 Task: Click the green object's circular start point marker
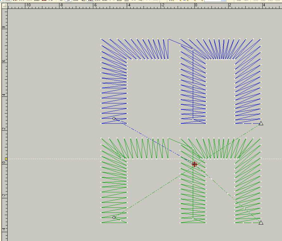114,218
